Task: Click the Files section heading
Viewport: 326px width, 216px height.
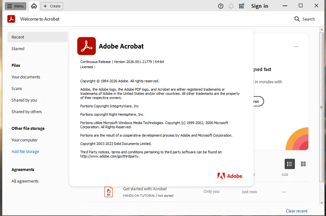Action: pos(16,65)
